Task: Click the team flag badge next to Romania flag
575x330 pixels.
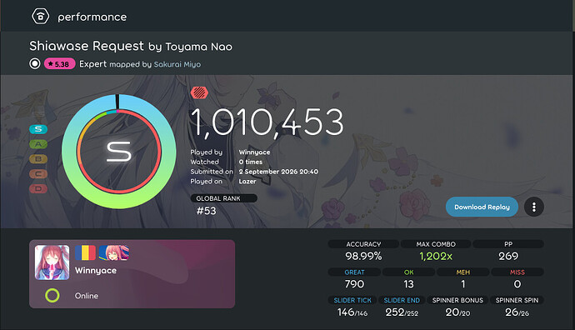Action: (x=114, y=252)
